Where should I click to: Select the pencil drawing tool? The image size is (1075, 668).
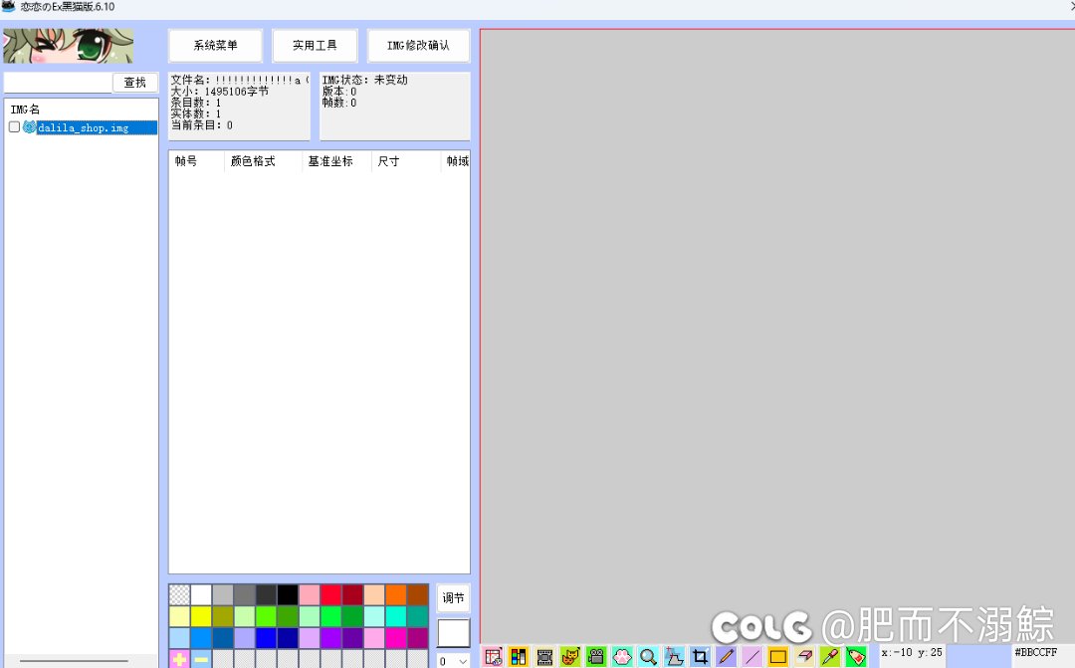pyautogui.click(x=727, y=657)
